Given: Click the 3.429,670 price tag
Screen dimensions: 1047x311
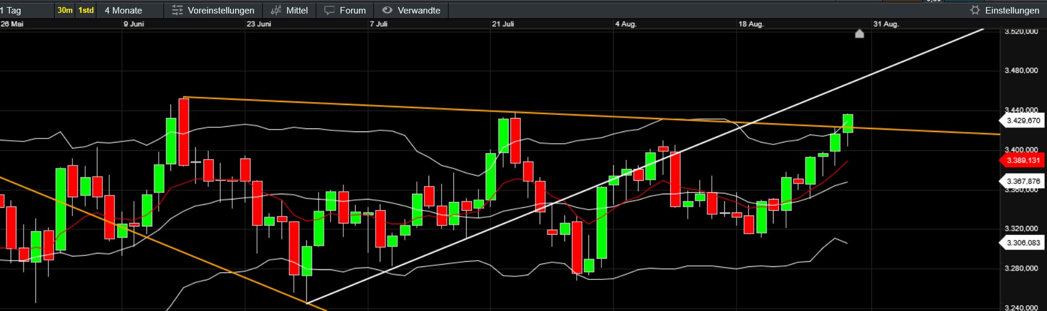Looking at the screenshot, I should point(1022,120).
